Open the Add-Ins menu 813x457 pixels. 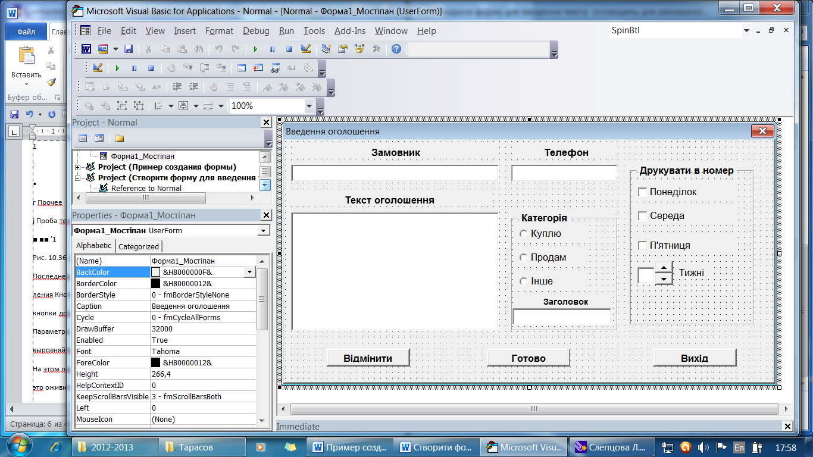350,31
